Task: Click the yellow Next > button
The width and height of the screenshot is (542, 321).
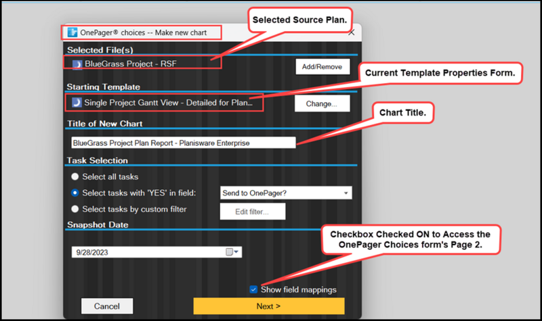Action: point(269,306)
